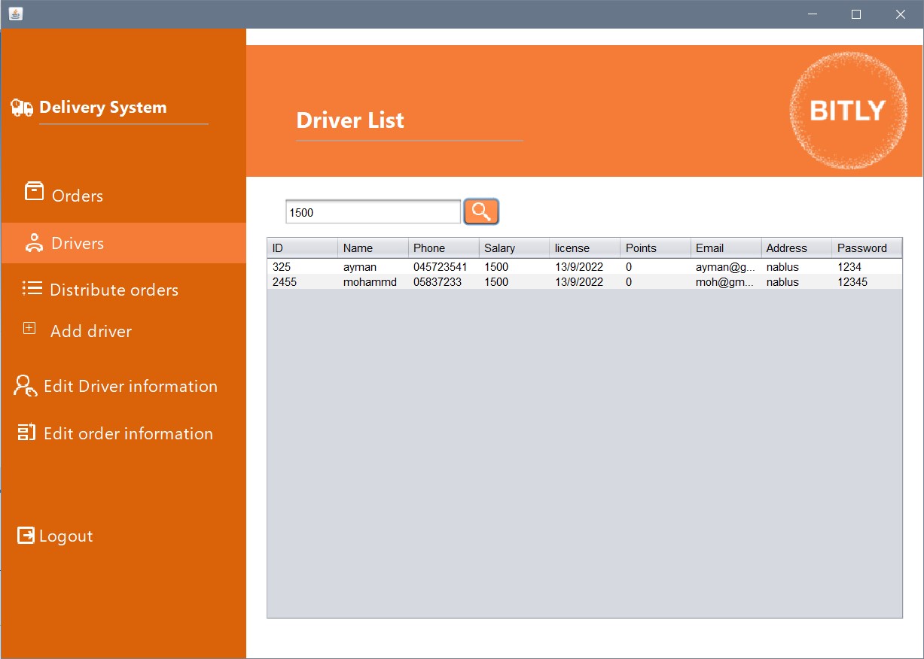Click ayman's Points cell 0
The height and width of the screenshot is (659, 924).
click(x=656, y=267)
